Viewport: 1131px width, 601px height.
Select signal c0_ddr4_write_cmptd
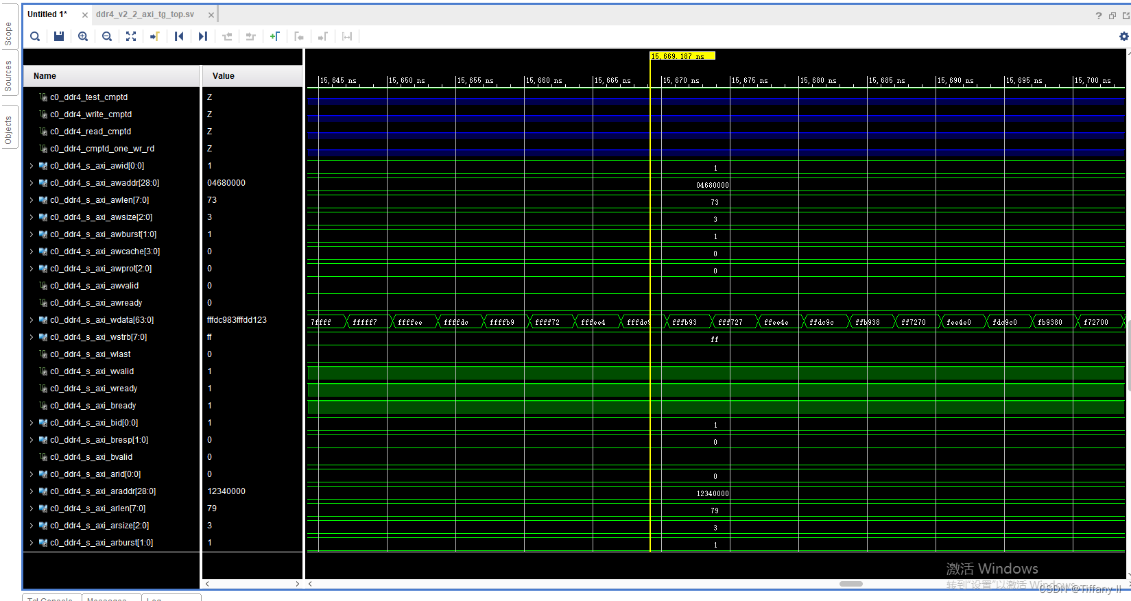[91, 114]
